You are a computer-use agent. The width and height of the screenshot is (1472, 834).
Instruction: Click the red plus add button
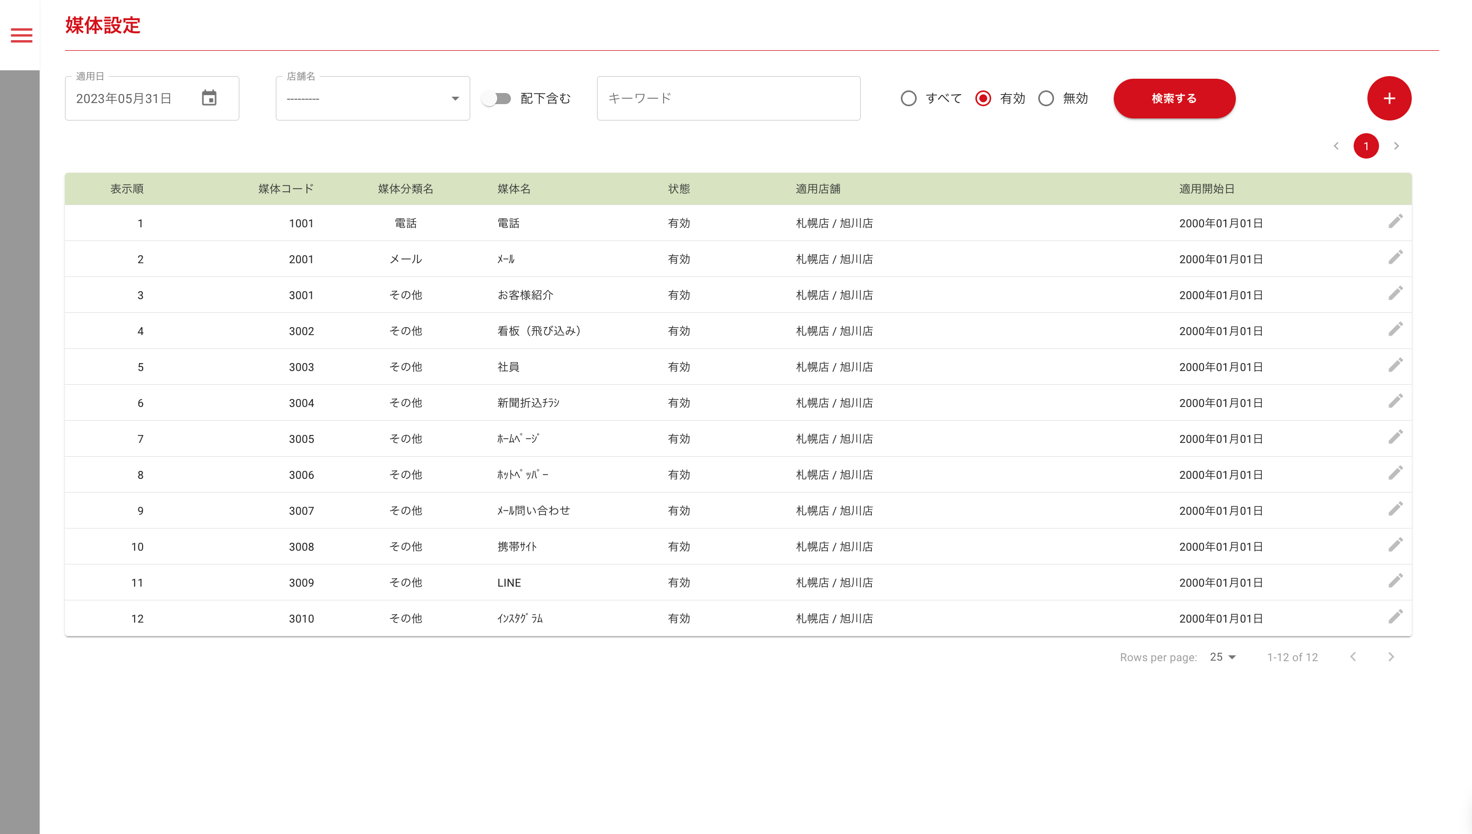pyautogui.click(x=1389, y=98)
